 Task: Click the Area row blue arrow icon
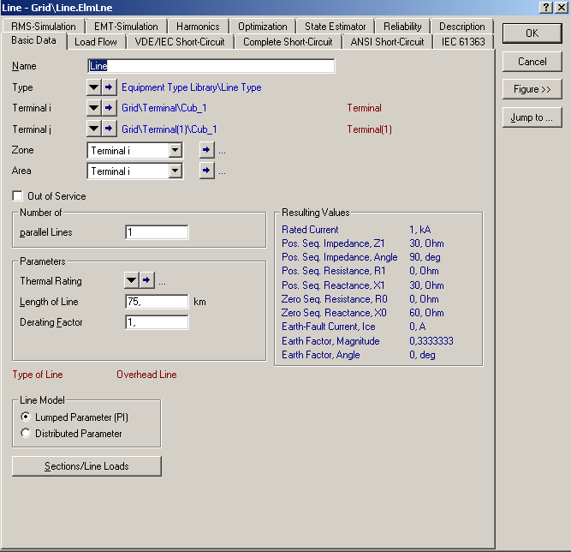206,171
